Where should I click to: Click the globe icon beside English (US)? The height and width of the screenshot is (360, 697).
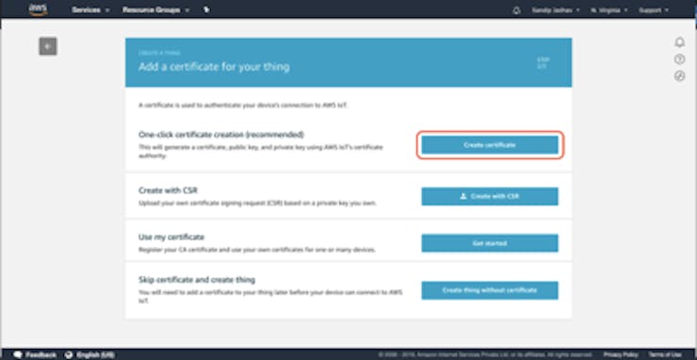pyautogui.click(x=69, y=354)
